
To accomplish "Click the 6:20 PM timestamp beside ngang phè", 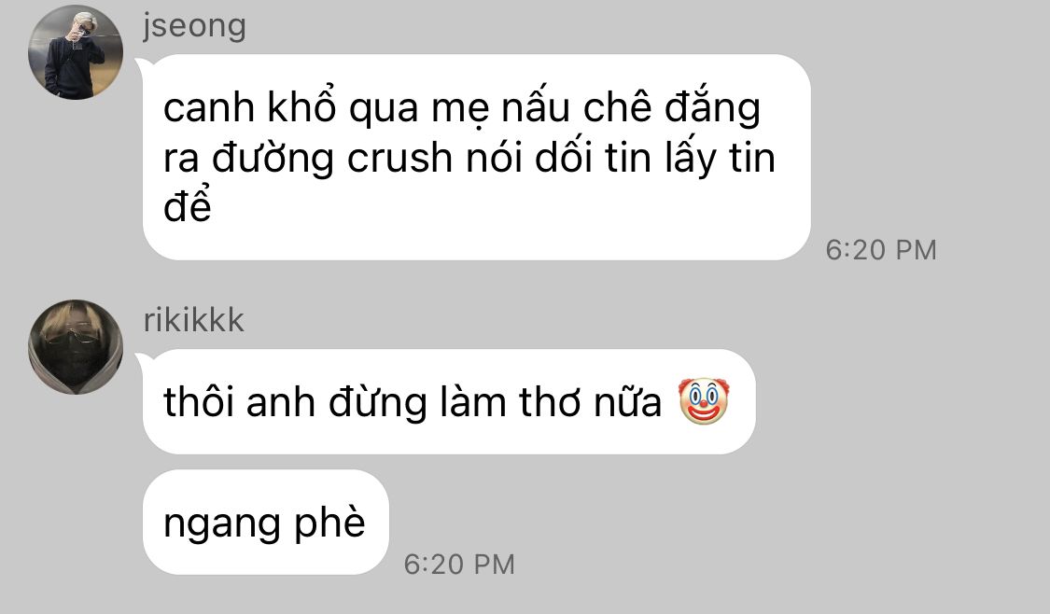I will [x=459, y=565].
